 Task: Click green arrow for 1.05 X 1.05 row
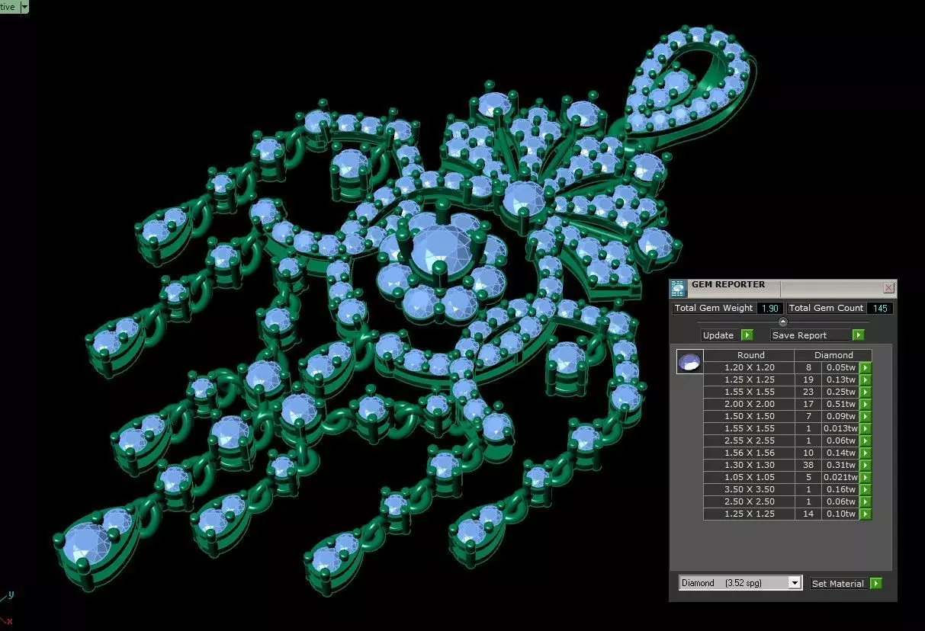tap(866, 477)
